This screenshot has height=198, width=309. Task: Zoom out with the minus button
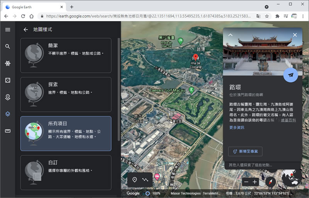pos(246,182)
